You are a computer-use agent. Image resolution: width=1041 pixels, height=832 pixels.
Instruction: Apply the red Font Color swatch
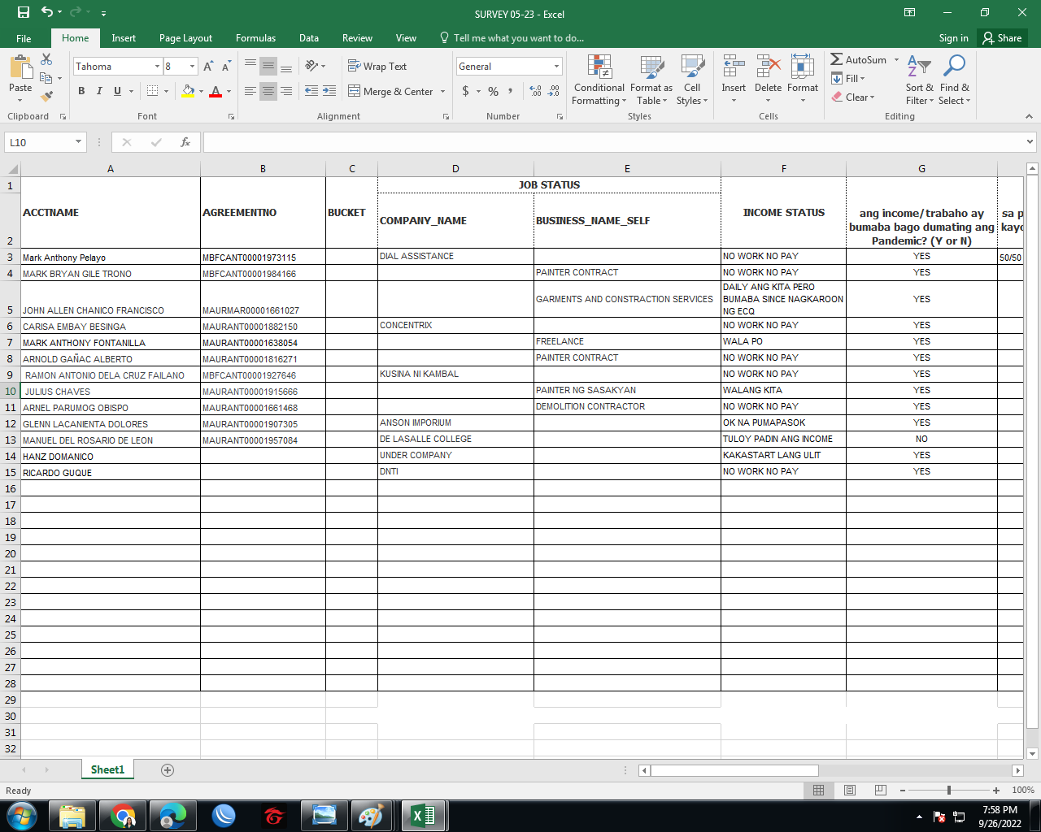216,92
